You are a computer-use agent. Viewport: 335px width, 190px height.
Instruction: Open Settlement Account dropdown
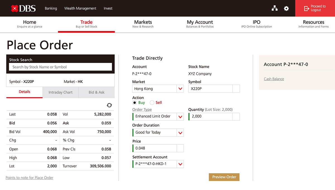[180, 164]
